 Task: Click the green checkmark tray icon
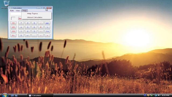click(x=151, y=95)
